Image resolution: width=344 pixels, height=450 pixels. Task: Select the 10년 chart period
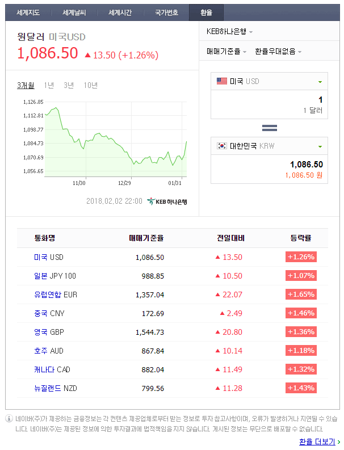90,85
